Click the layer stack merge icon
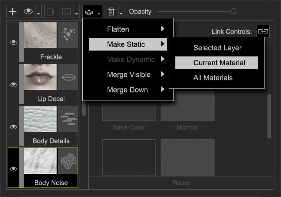This screenshot has height=197, width=281. click(x=89, y=12)
